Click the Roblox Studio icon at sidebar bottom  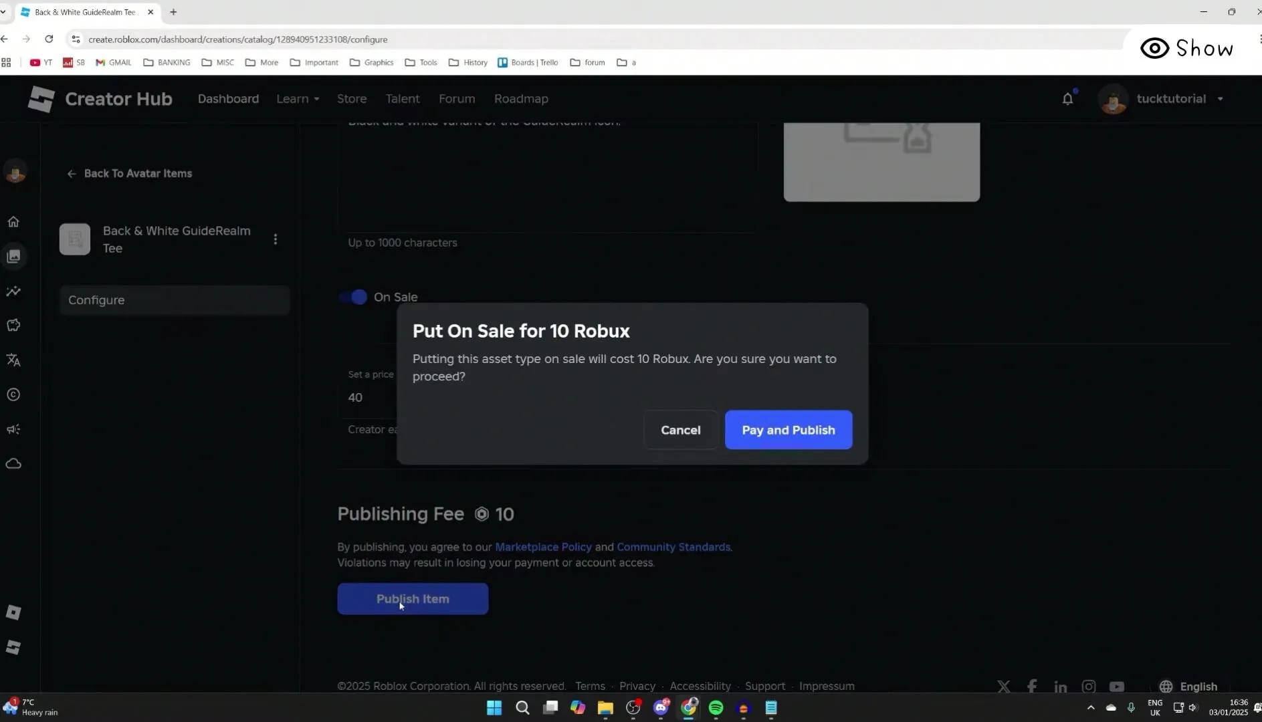click(13, 646)
